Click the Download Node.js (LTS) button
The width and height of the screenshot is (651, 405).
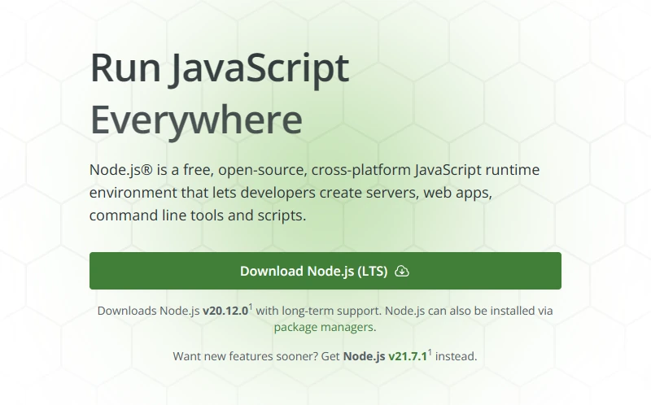[325, 271]
